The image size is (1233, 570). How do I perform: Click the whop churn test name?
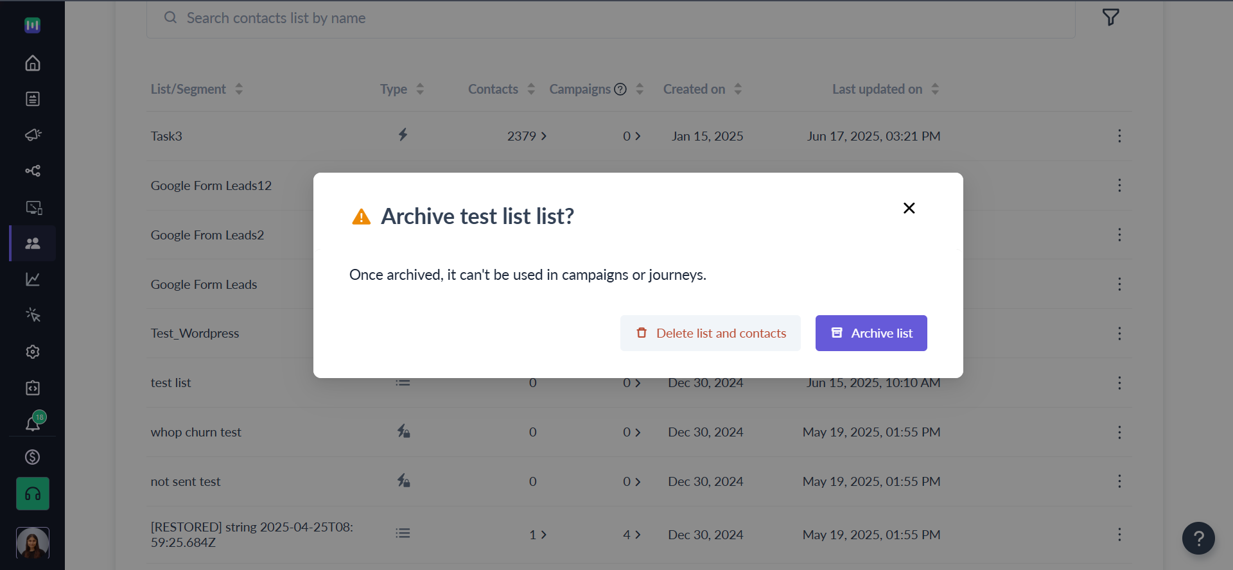(196, 433)
